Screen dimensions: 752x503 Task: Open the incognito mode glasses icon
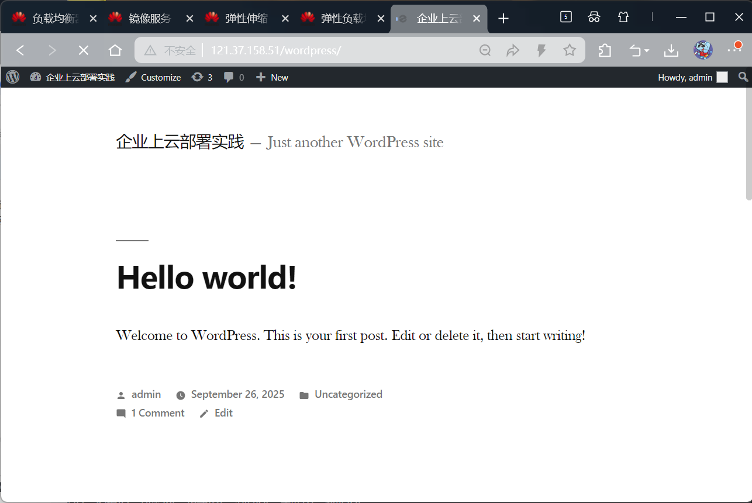click(594, 17)
